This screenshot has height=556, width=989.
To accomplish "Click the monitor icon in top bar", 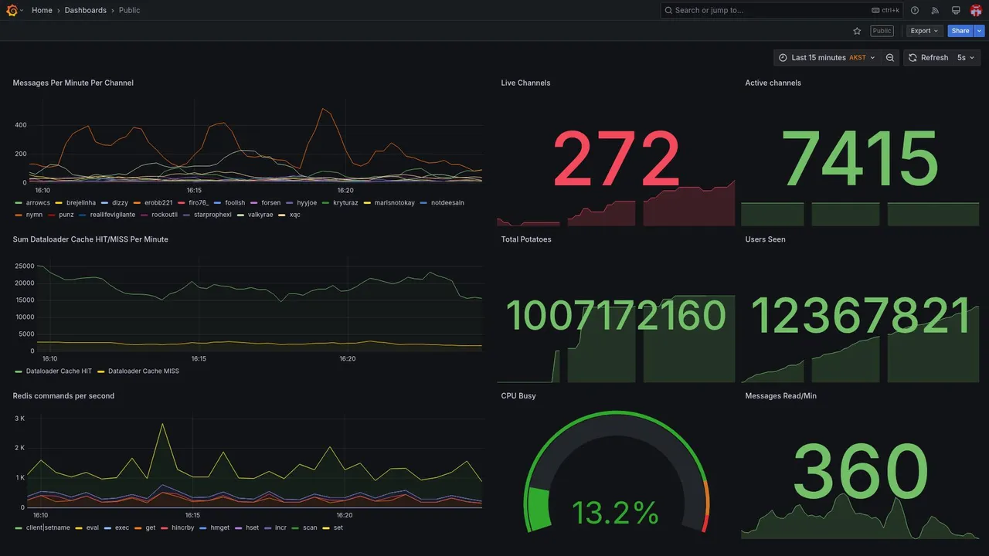I will (x=956, y=10).
